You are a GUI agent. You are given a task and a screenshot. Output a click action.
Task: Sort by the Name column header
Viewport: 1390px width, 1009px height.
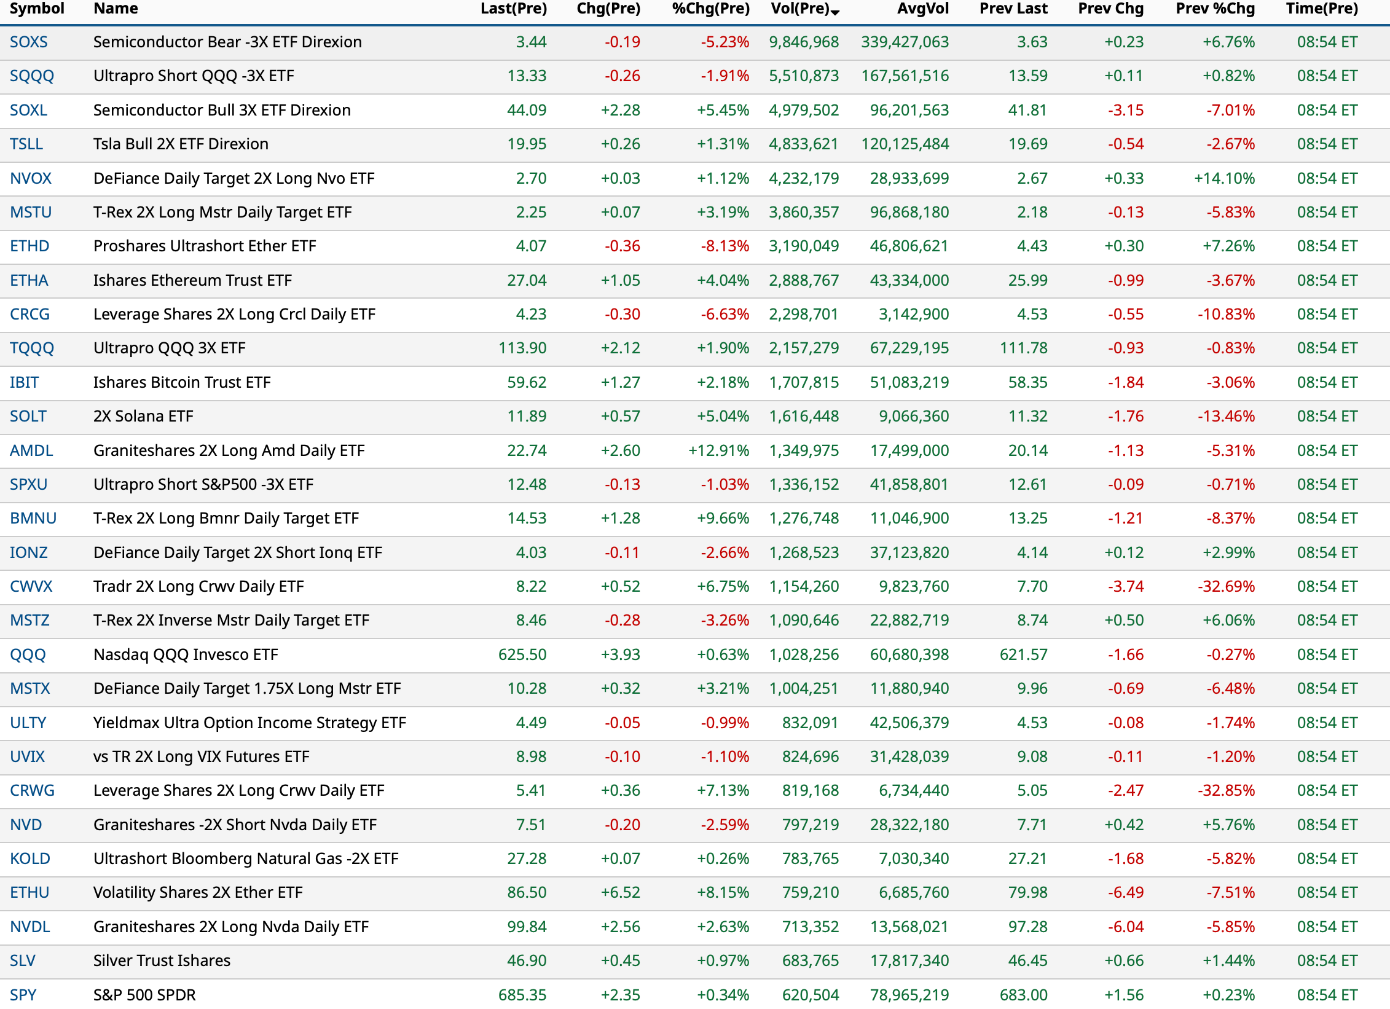(x=116, y=9)
